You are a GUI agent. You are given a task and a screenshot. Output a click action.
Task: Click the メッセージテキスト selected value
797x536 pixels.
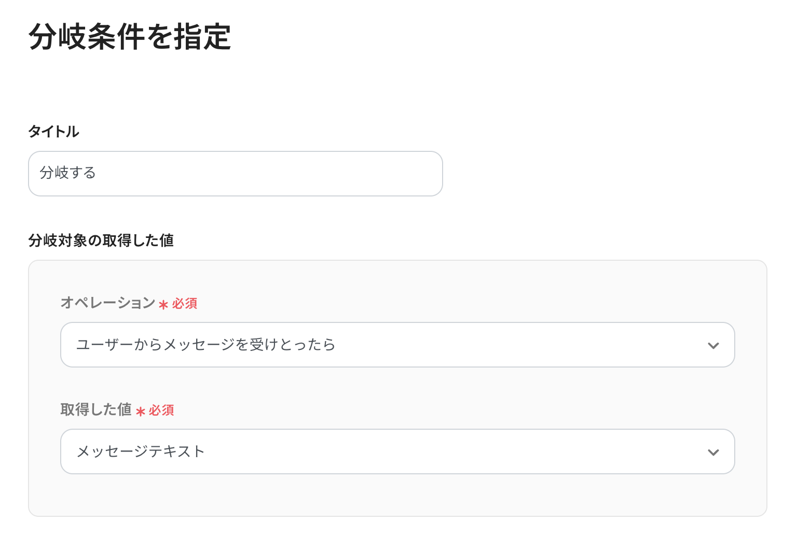point(141,452)
